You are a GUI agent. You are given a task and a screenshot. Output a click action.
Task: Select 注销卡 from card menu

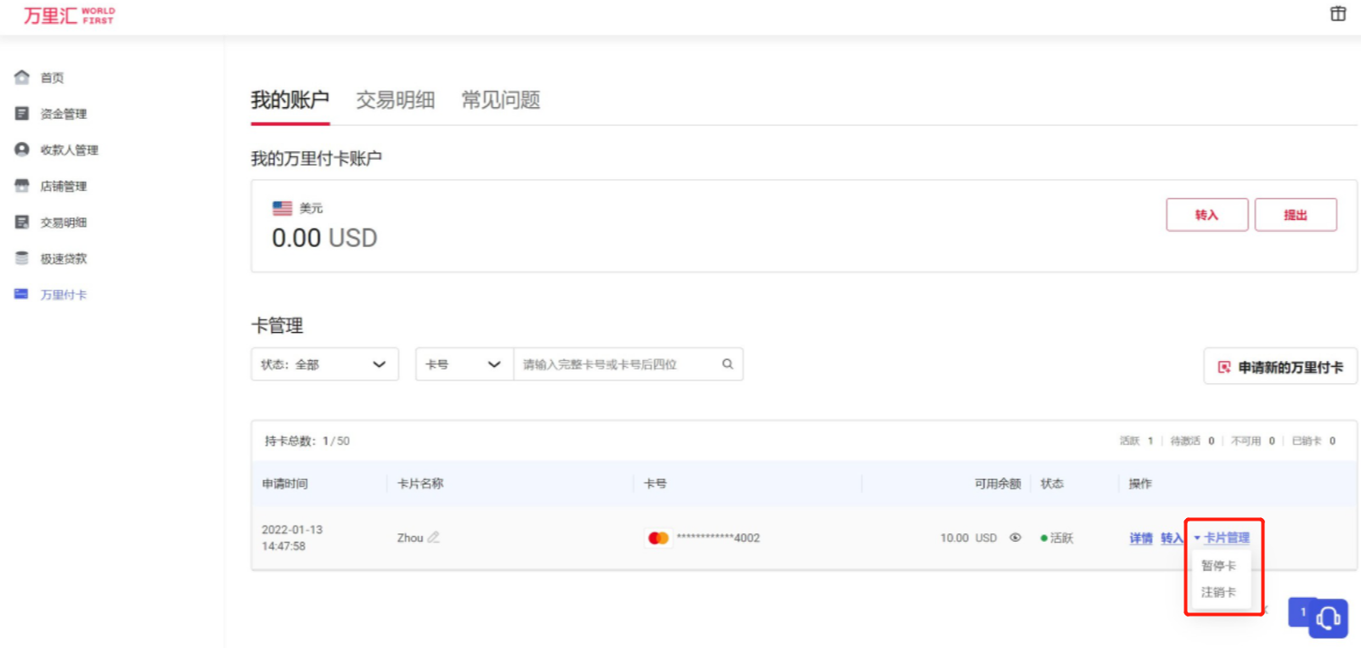(x=1218, y=592)
